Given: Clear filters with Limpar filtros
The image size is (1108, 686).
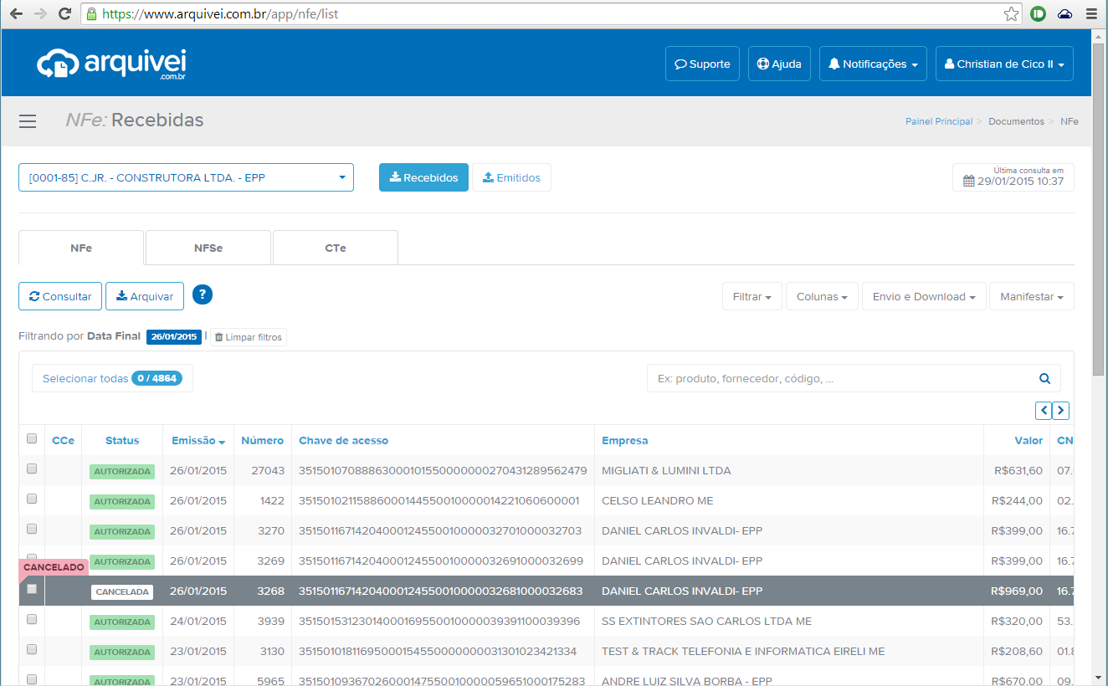Looking at the screenshot, I should point(248,337).
